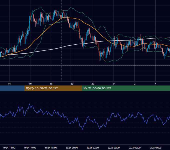
Task: Click the blue session bar before London
Action: point(12,88)
